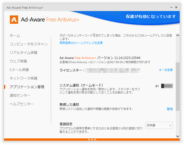The width and height of the screenshot is (184, 145).
Task: Click the blurred license key field
Action: tap(112, 70)
